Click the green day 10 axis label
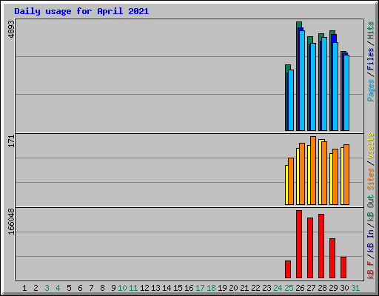 122,288
